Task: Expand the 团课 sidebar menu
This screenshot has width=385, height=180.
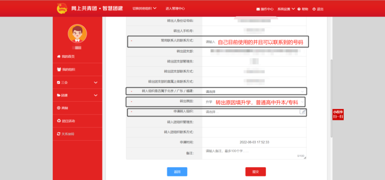Action: (77, 95)
